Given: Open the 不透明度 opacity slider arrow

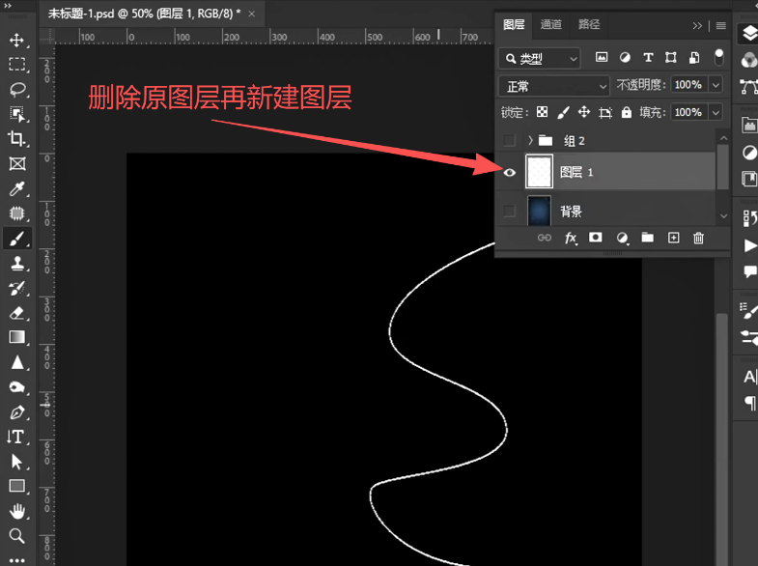Looking at the screenshot, I should (716, 85).
